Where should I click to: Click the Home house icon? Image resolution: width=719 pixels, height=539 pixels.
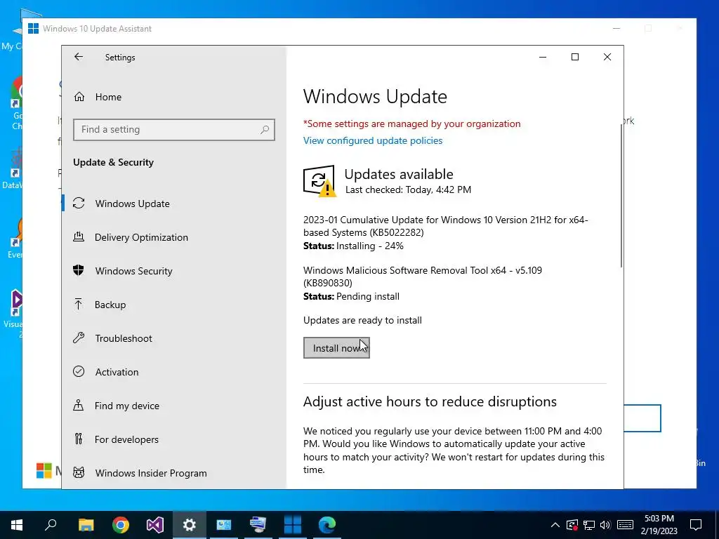[x=79, y=97]
